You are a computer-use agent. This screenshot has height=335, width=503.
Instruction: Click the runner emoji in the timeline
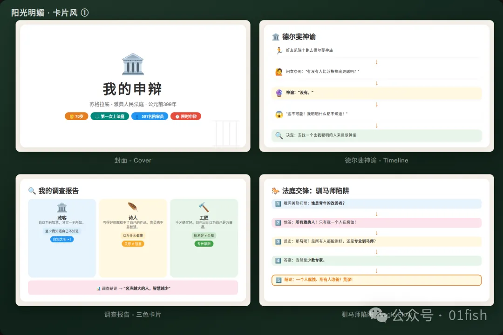click(279, 50)
